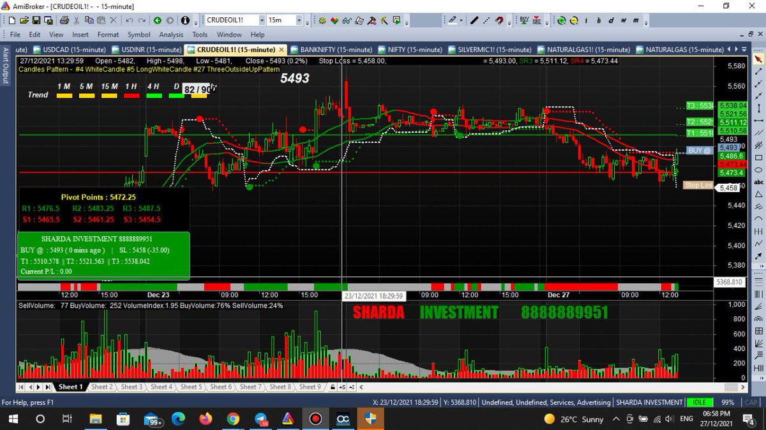Click the Windows Start button
The width and height of the screenshot is (766, 430).
pos(13,419)
